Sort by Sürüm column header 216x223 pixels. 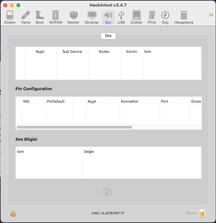pos(132,51)
